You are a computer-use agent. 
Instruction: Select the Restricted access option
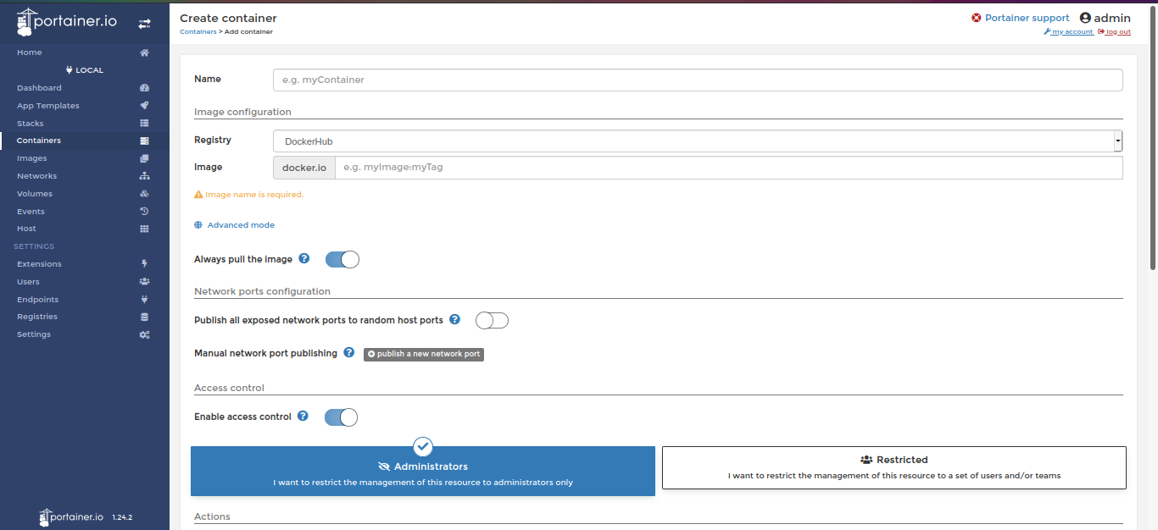894,467
